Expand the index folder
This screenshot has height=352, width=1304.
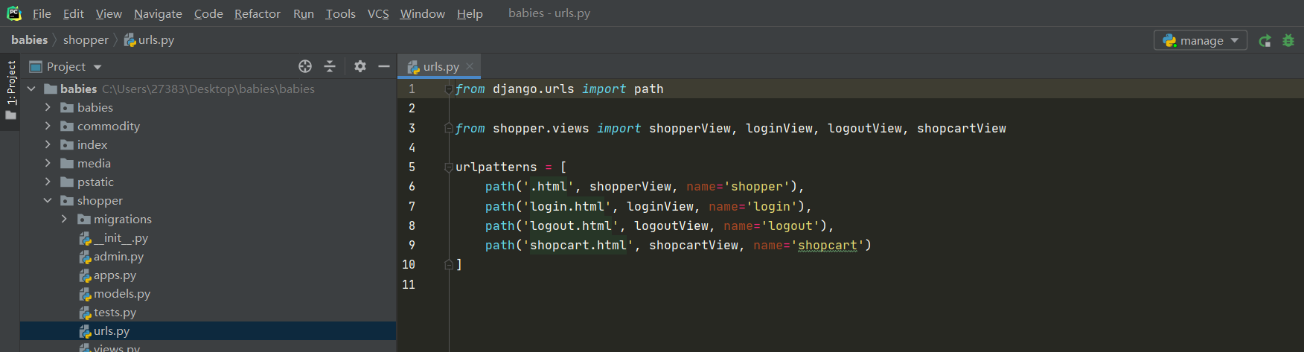48,144
